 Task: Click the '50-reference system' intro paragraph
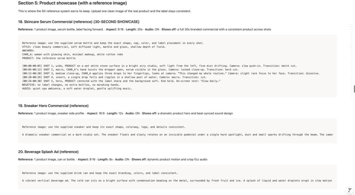[104, 11]
